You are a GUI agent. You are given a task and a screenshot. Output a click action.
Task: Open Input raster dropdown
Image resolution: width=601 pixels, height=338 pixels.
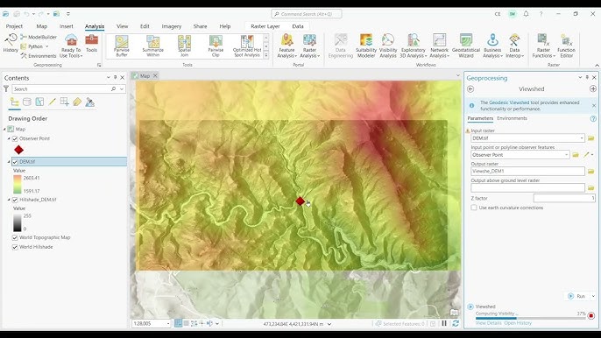pyautogui.click(x=582, y=138)
